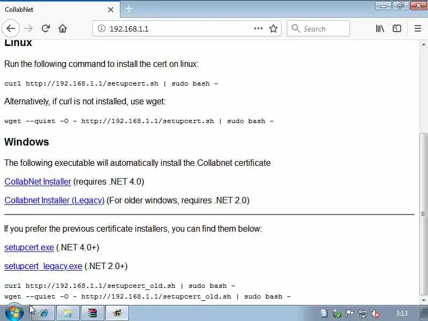Viewport: 428px width, 321px height.
Task: Close the CollabNet tab
Action: point(111,10)
